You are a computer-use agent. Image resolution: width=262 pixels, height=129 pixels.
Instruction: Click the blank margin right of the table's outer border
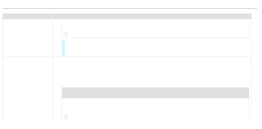257,67
